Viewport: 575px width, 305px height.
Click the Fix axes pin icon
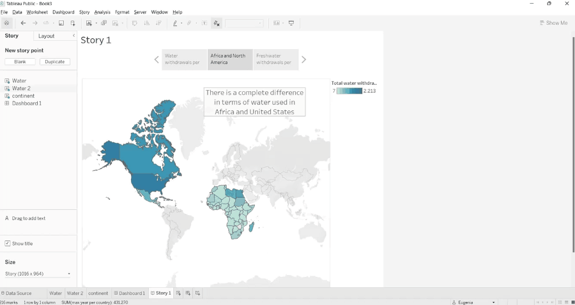click(217, 23)
